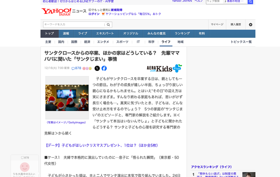Click the ログイン link
Screen dimensions: 280x177
click(94, 14)
